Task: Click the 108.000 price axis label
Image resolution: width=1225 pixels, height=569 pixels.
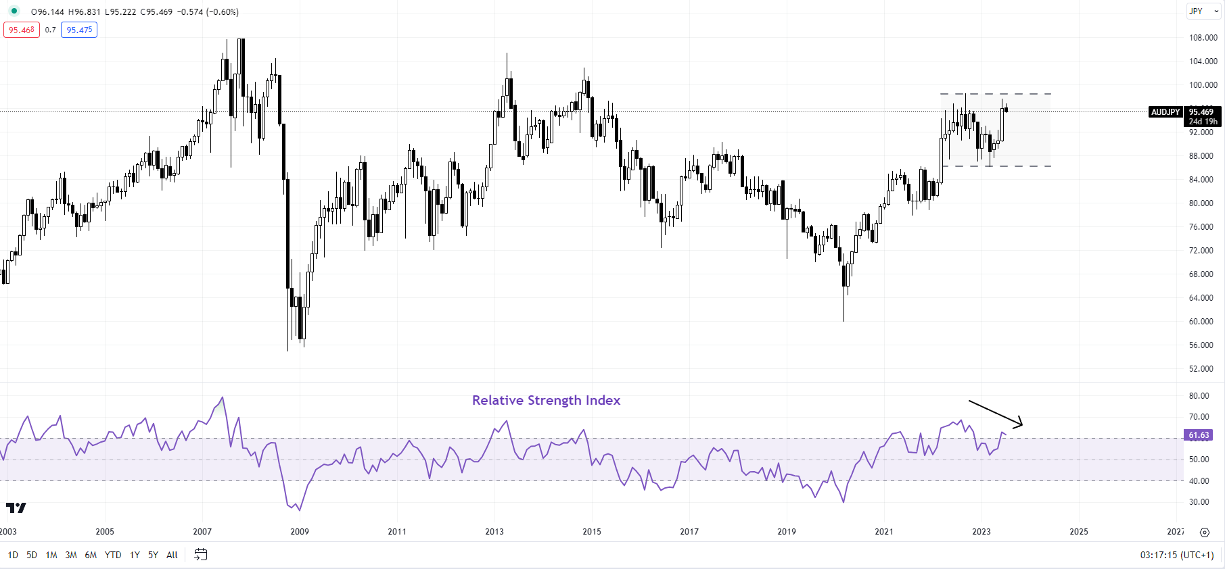Action: click(x=1203, y=38)
